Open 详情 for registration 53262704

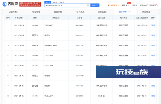[x=153, y=56]
